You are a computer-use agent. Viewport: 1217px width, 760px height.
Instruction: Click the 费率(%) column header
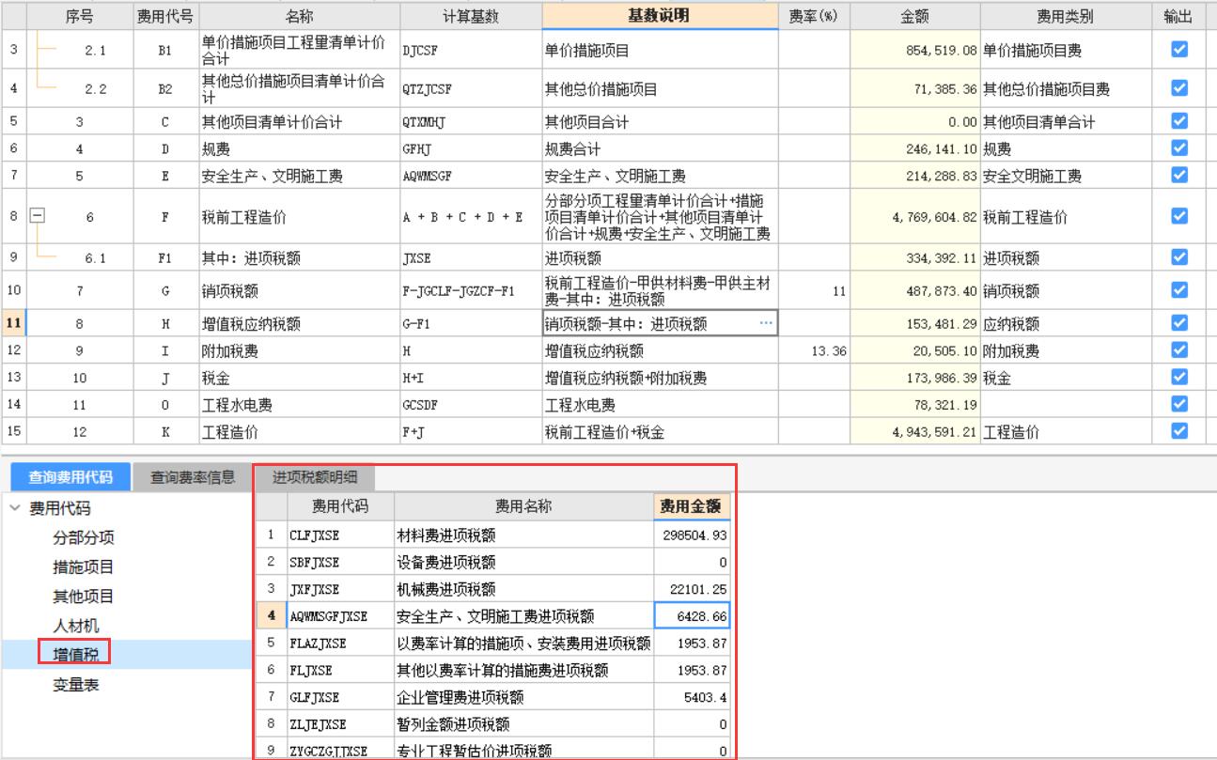coord(814,17)
